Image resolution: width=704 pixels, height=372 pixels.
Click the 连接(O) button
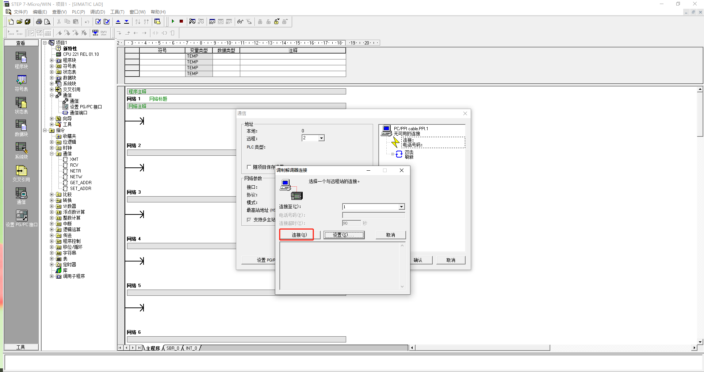pos(299,235)
